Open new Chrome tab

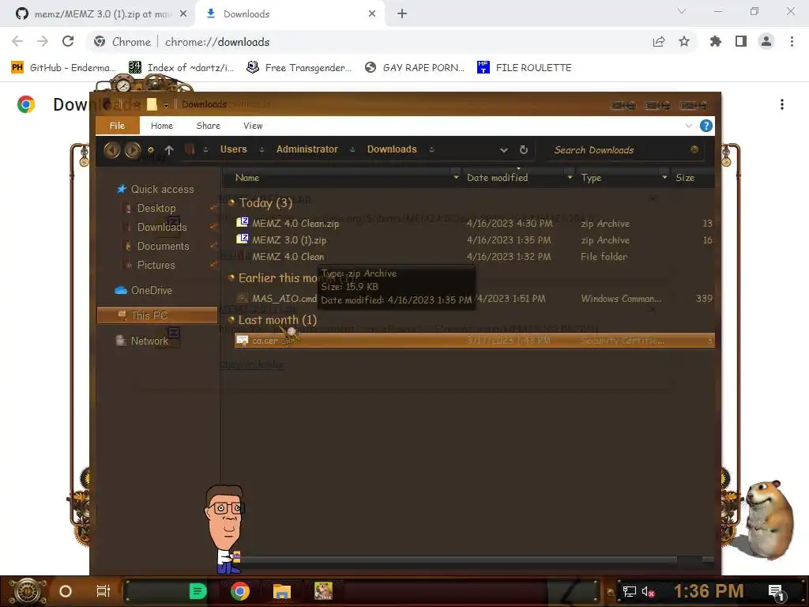click(x=402, y=14)
